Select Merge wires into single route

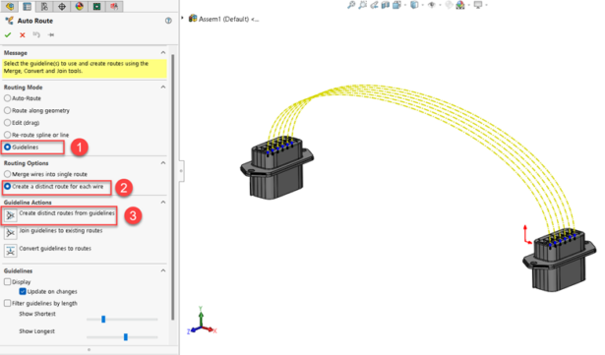click(7, 174)
